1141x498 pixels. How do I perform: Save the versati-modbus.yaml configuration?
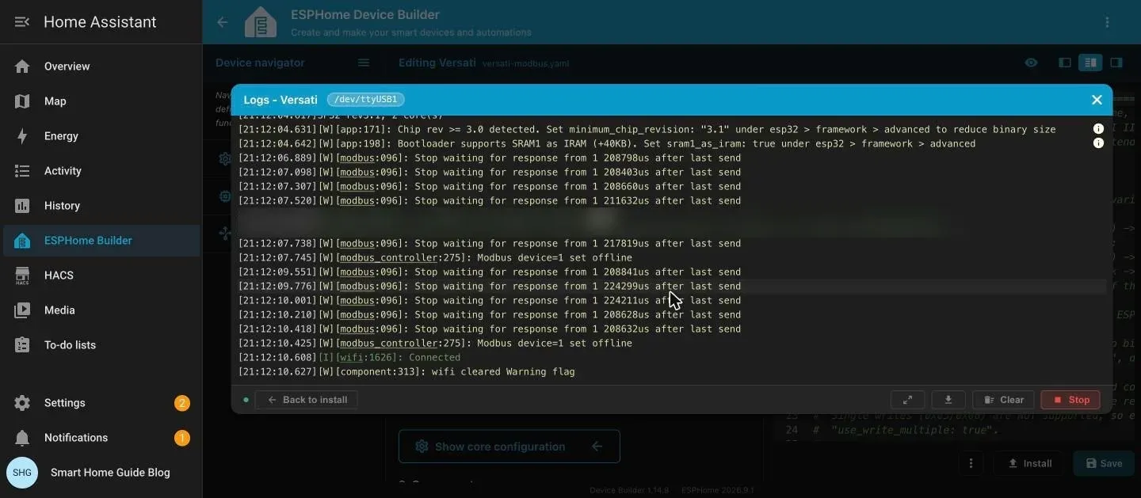(1104, 463)
